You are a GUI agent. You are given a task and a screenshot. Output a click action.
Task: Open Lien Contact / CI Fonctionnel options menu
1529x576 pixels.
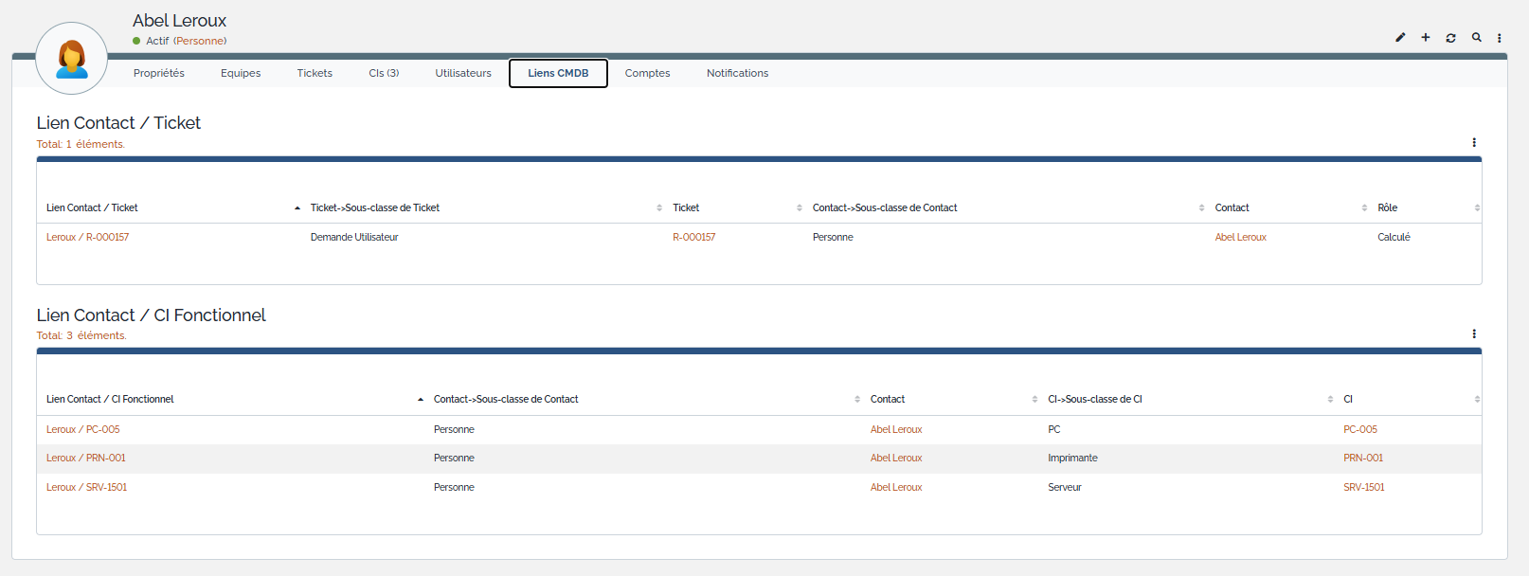[x=1474, y=334]
